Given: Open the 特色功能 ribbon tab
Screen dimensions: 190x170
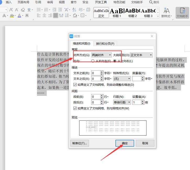Looking at the screenshot, I should click(x=119, y=2).
